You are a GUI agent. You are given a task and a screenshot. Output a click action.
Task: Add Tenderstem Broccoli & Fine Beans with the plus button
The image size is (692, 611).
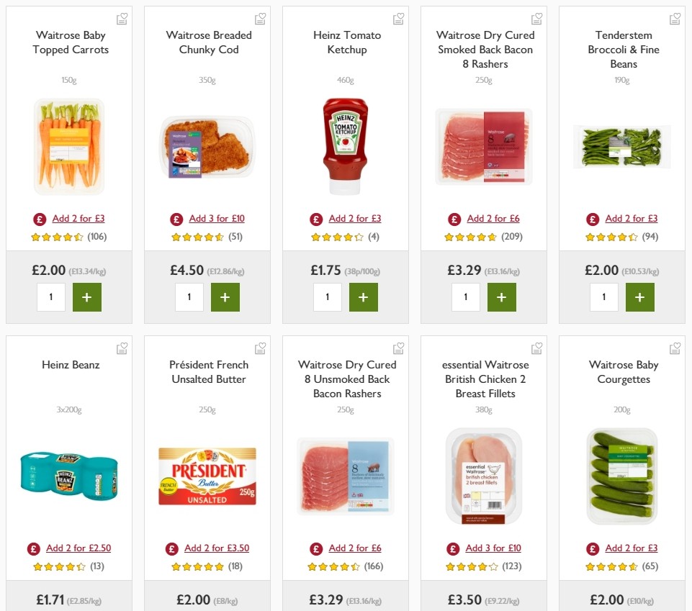click(640, 297)
